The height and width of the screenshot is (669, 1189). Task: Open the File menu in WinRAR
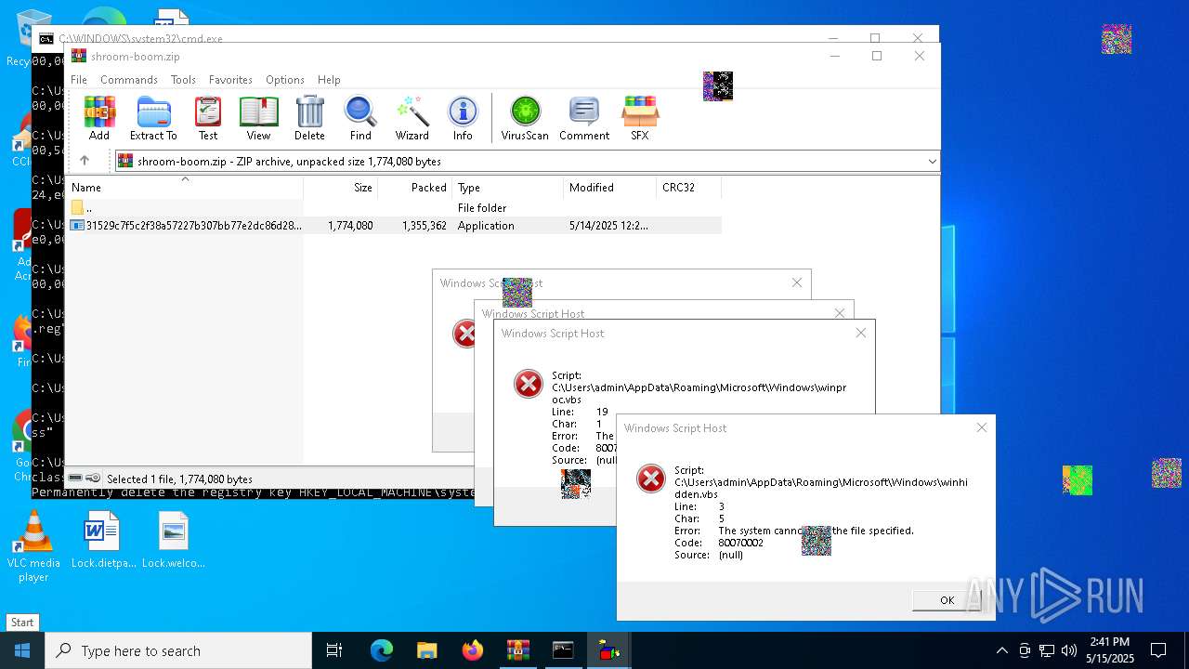pos(79,80)
